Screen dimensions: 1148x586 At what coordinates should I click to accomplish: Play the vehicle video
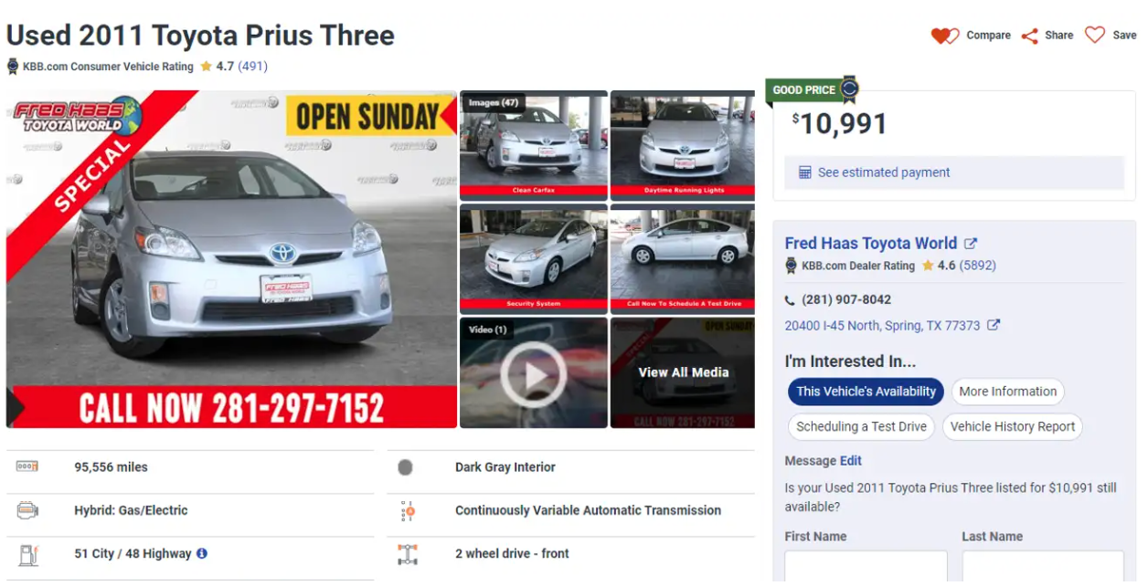[534, 374]
